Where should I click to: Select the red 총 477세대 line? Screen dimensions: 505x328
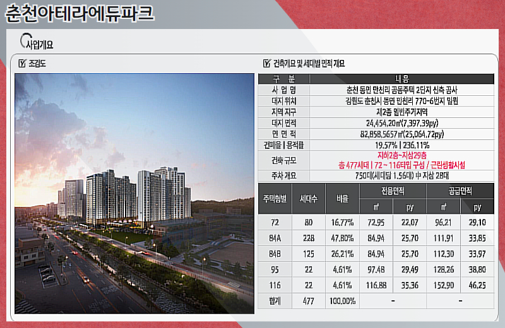[402, 165]
